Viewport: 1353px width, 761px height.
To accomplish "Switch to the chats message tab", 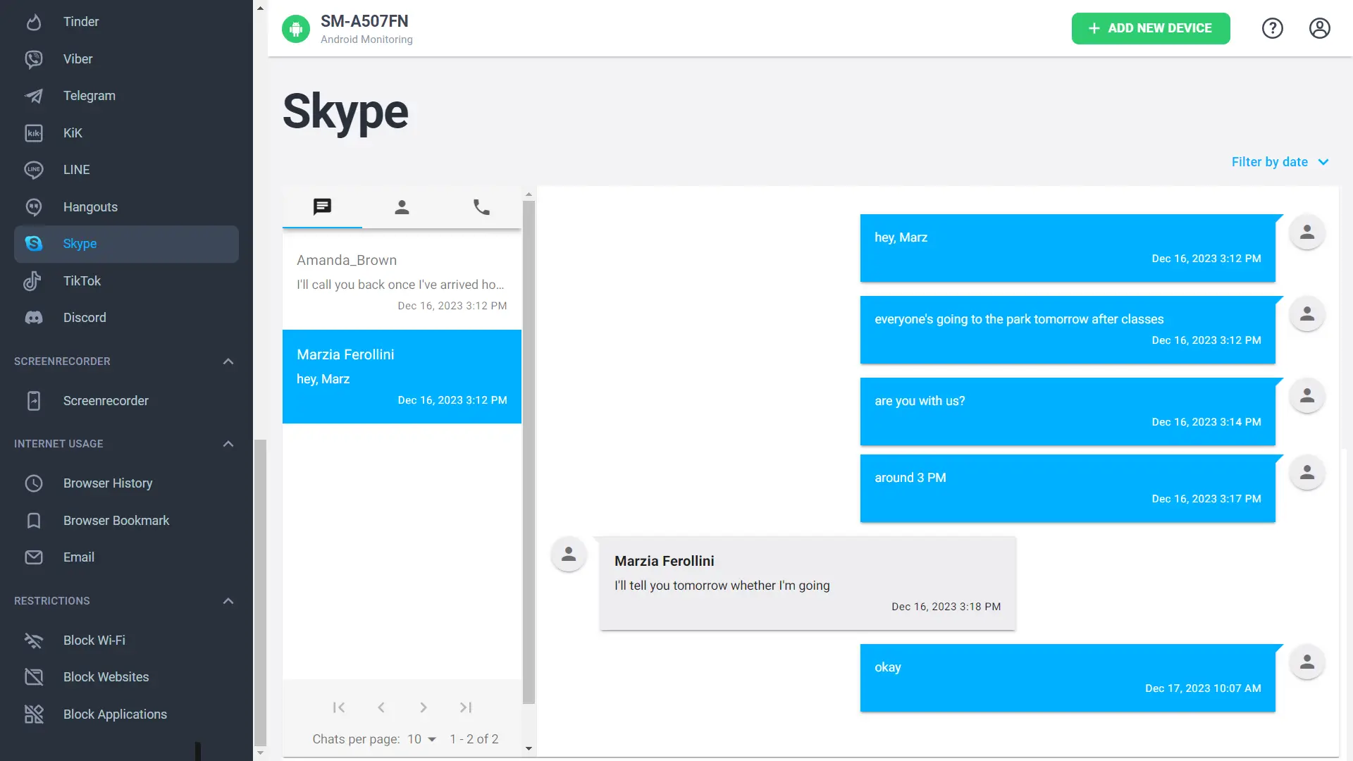I will 322,207.
